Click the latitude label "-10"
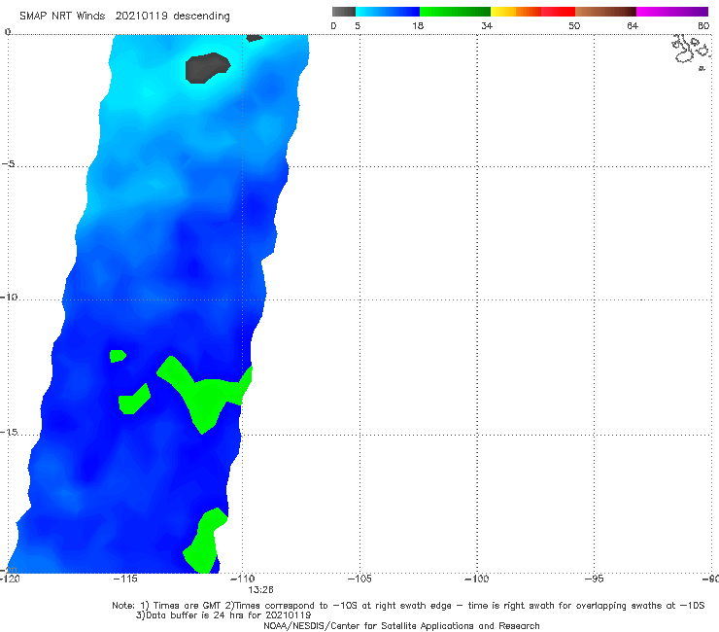 pyautogui.click(x=9, y=297)
